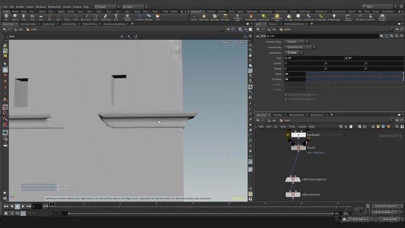Add a Portal Light from the shelf
The image size is (405, 228).
(321, 17)
